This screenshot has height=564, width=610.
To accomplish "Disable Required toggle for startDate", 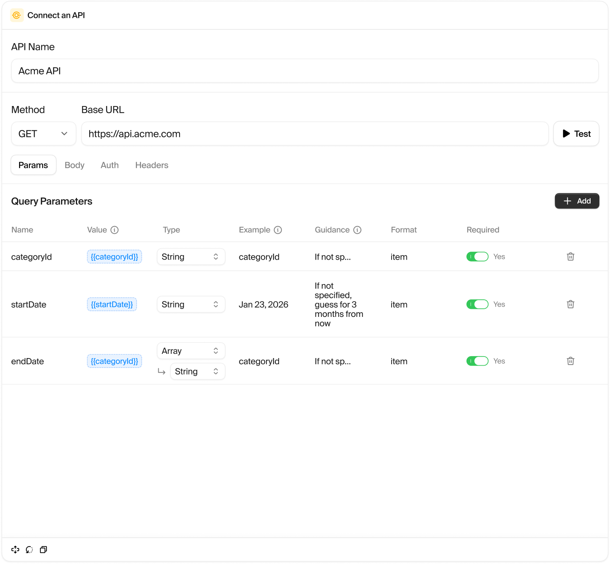I will coord(477,304).
